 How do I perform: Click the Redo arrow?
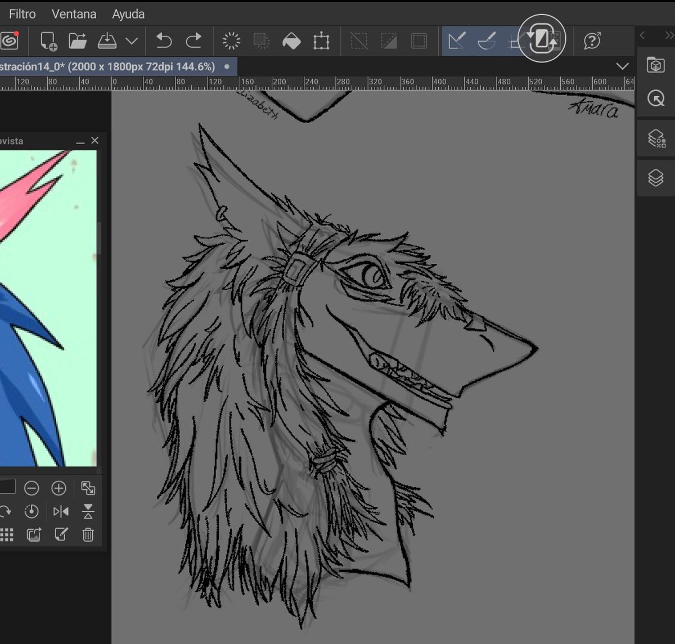coord(193,41)
